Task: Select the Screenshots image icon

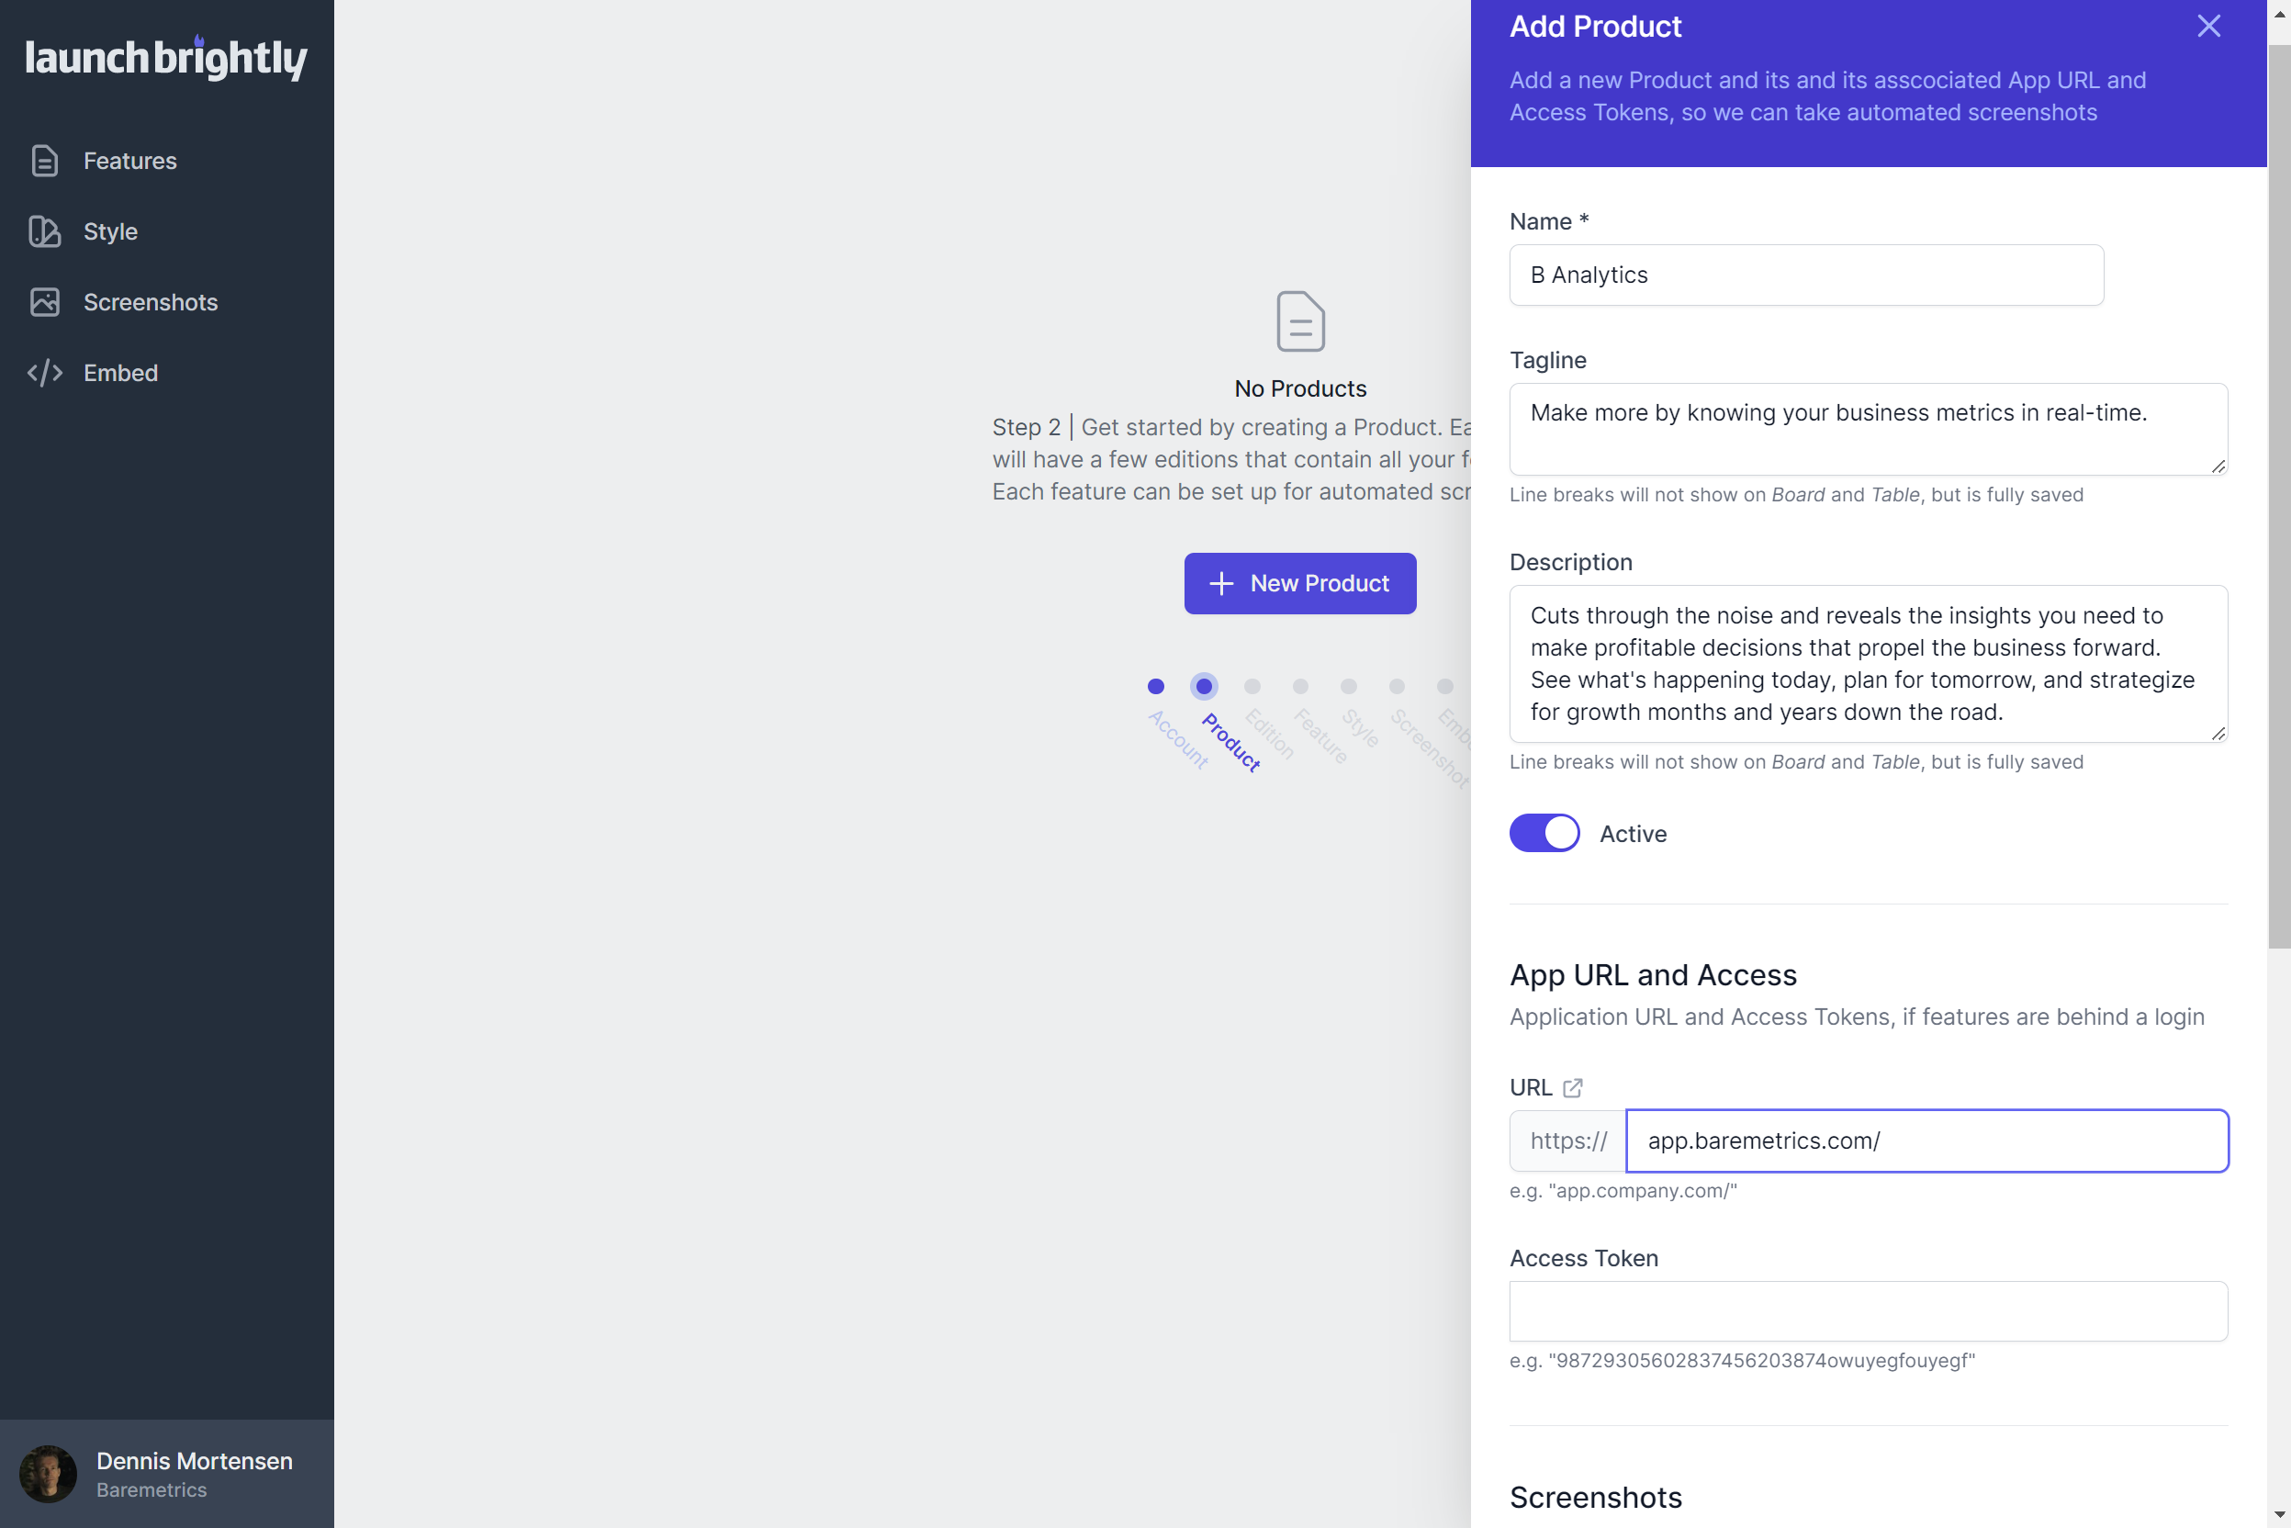Action: [45, 302]
